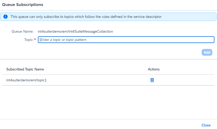Click the empty cell right of the trash icon
217x129 pixels.
point(184,80)
